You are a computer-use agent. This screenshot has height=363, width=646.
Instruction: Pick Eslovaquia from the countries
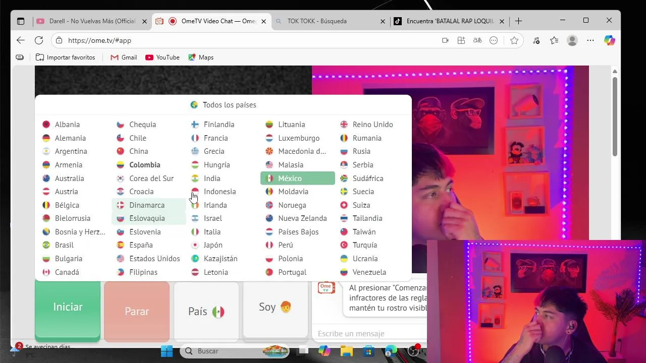(x=149, y=218)
